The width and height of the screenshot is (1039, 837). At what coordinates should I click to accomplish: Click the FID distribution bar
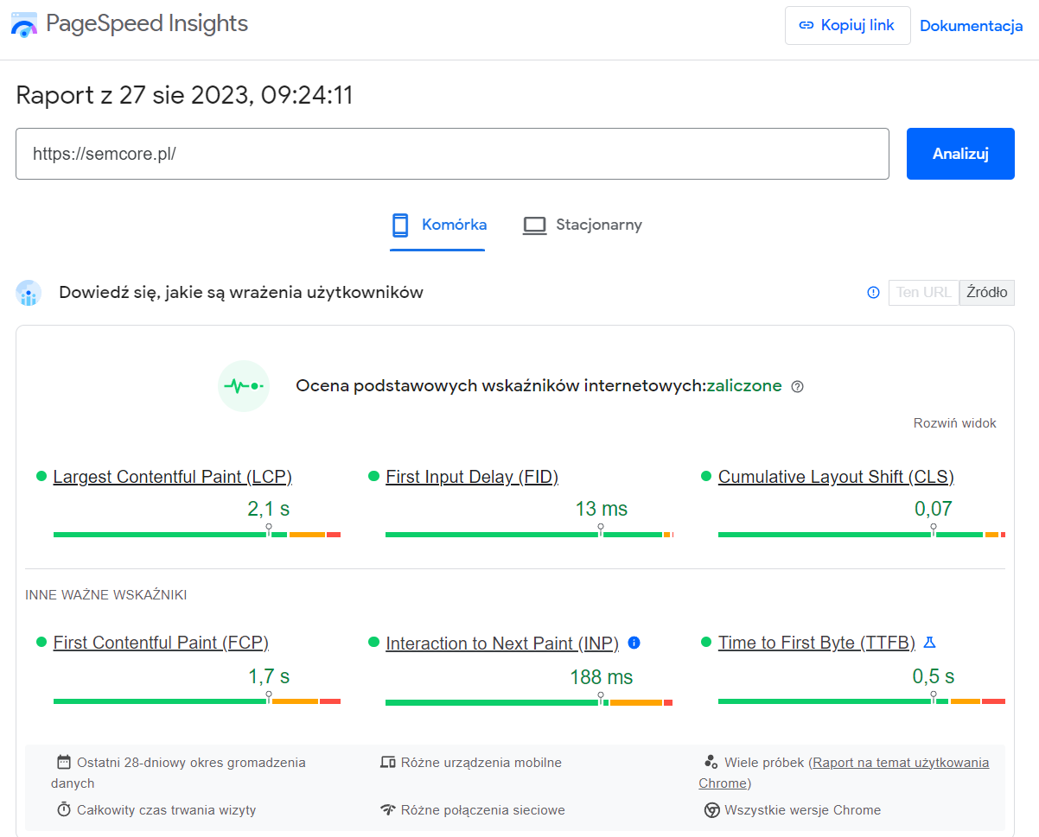tap(529, 535)
